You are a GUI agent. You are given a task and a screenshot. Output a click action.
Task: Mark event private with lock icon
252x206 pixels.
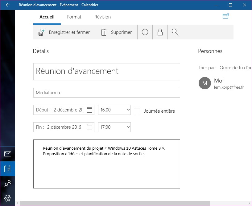pyautogui.click(x=160, y=32)
